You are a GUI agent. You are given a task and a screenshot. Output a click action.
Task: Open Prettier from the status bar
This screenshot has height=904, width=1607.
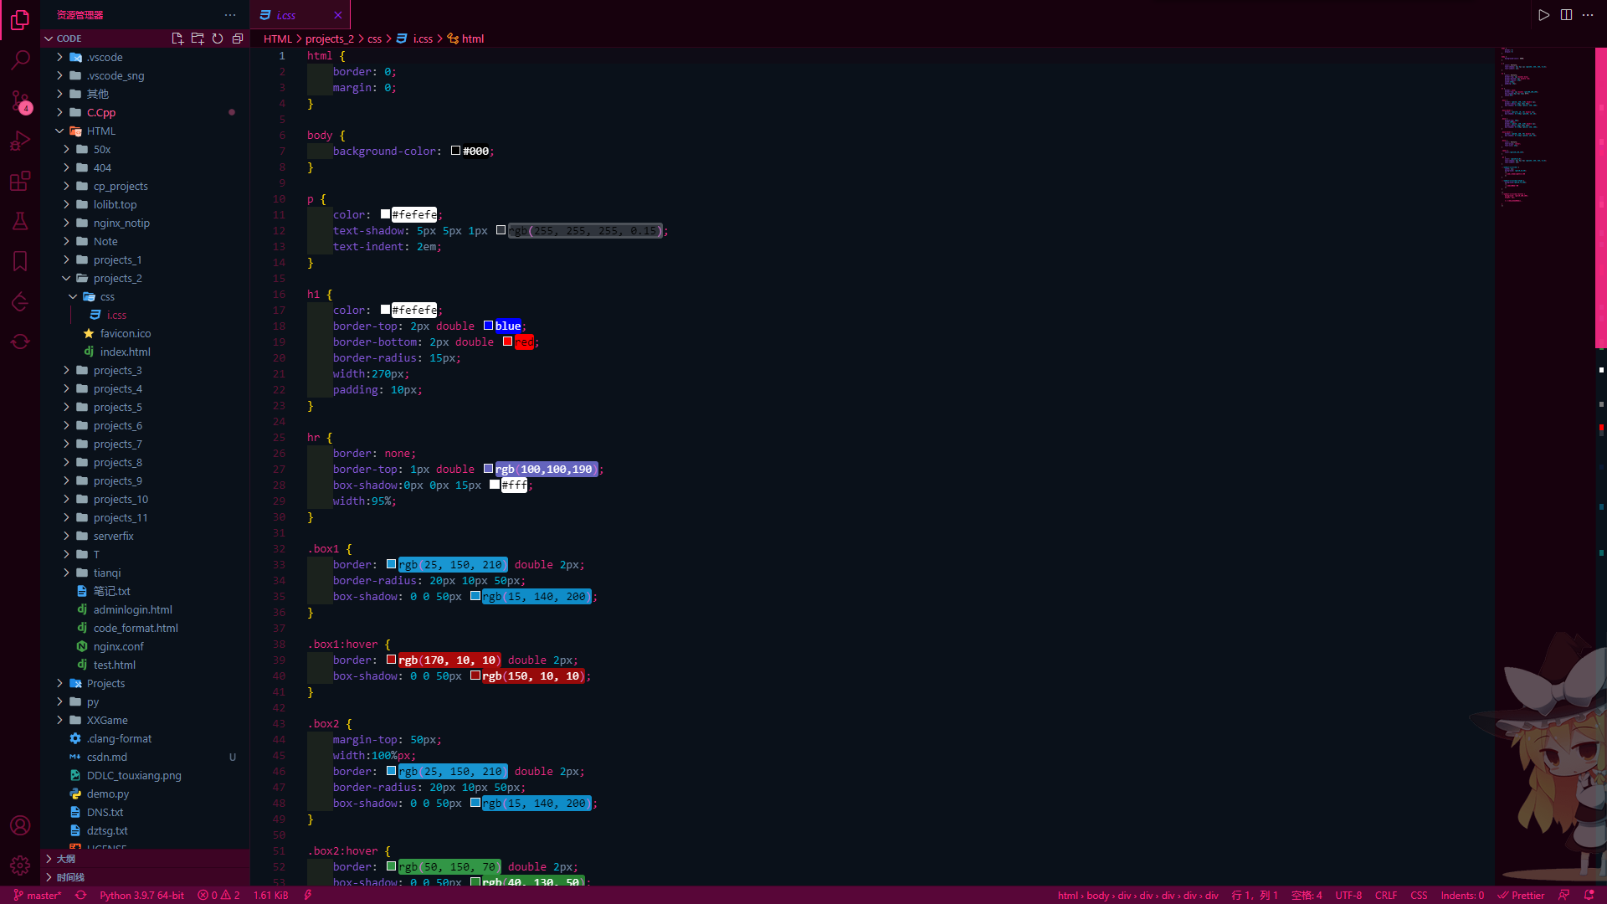point(1528,895)
